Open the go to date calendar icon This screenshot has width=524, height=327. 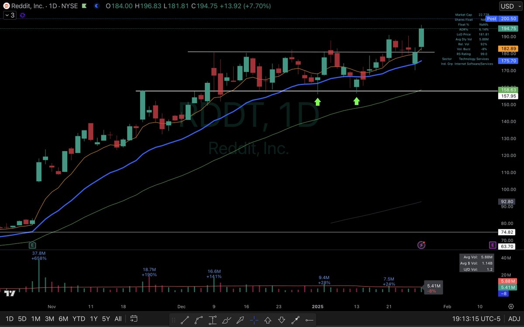pos(134,318)
